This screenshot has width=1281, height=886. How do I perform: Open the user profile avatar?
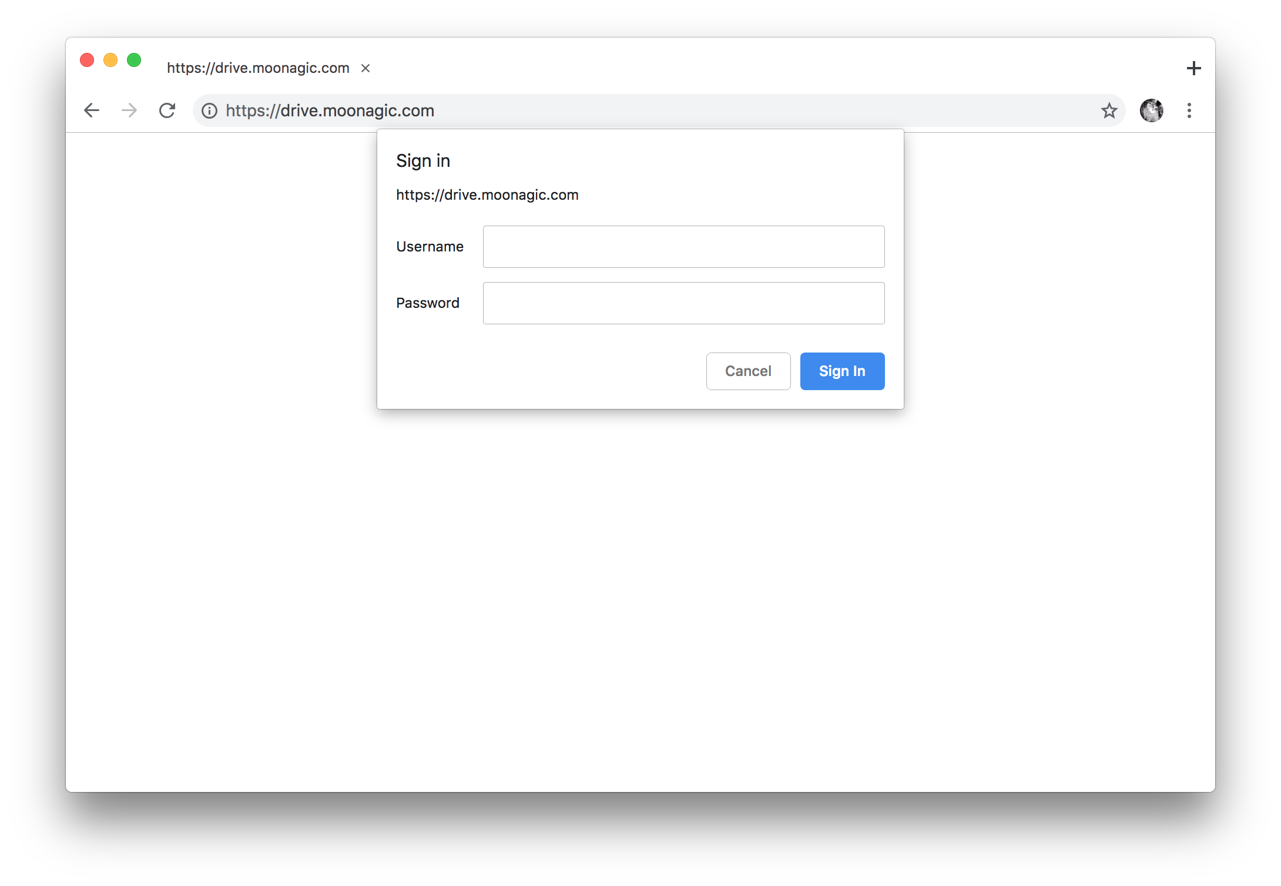coord(1151,110)
